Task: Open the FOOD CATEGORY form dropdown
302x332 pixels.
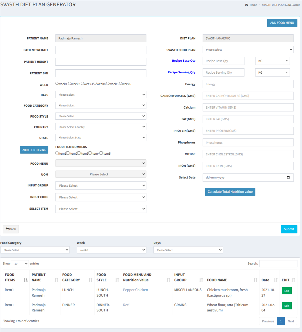Action: [x=101, y=105]
